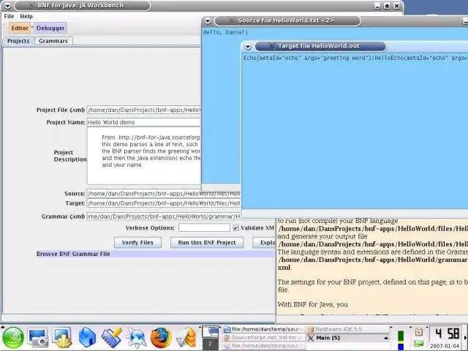Click 'The settings for your BNF project' paragraph
Image resolution: width=468 pixels, height=351 pixels.
(372, 286)
